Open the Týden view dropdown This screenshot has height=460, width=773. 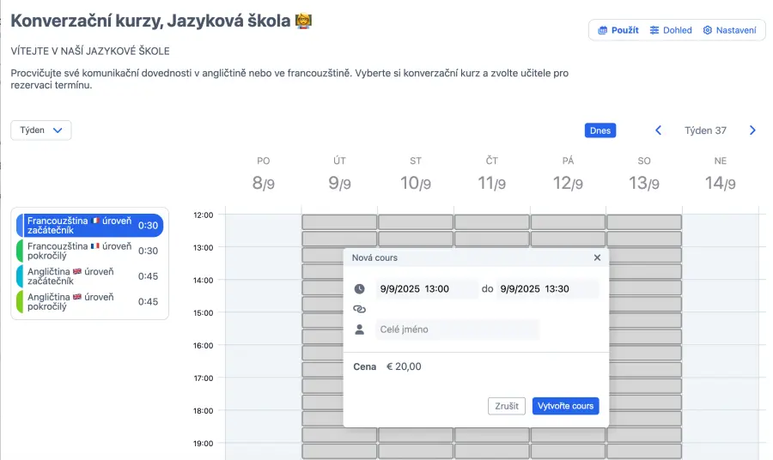(41, 130)
